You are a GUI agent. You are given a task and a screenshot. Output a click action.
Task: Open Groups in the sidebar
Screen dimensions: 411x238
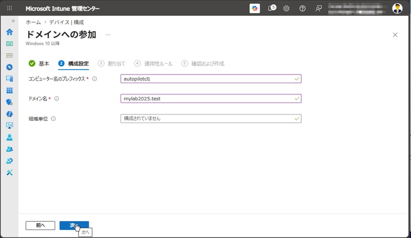tap(9, 149)
